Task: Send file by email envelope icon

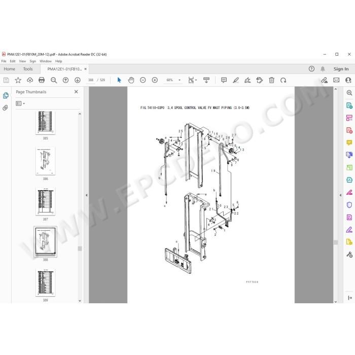Action: 336,80
